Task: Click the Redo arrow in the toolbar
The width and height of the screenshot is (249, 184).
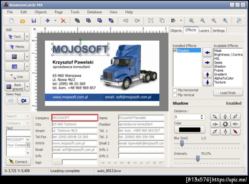Action: click(137, 21)
